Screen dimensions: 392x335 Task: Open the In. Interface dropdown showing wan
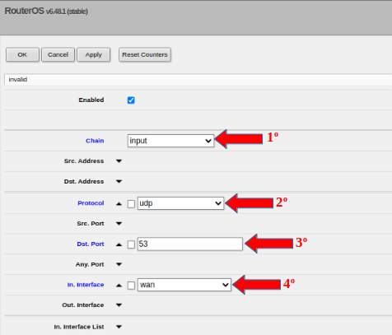[x=184, y=285]
